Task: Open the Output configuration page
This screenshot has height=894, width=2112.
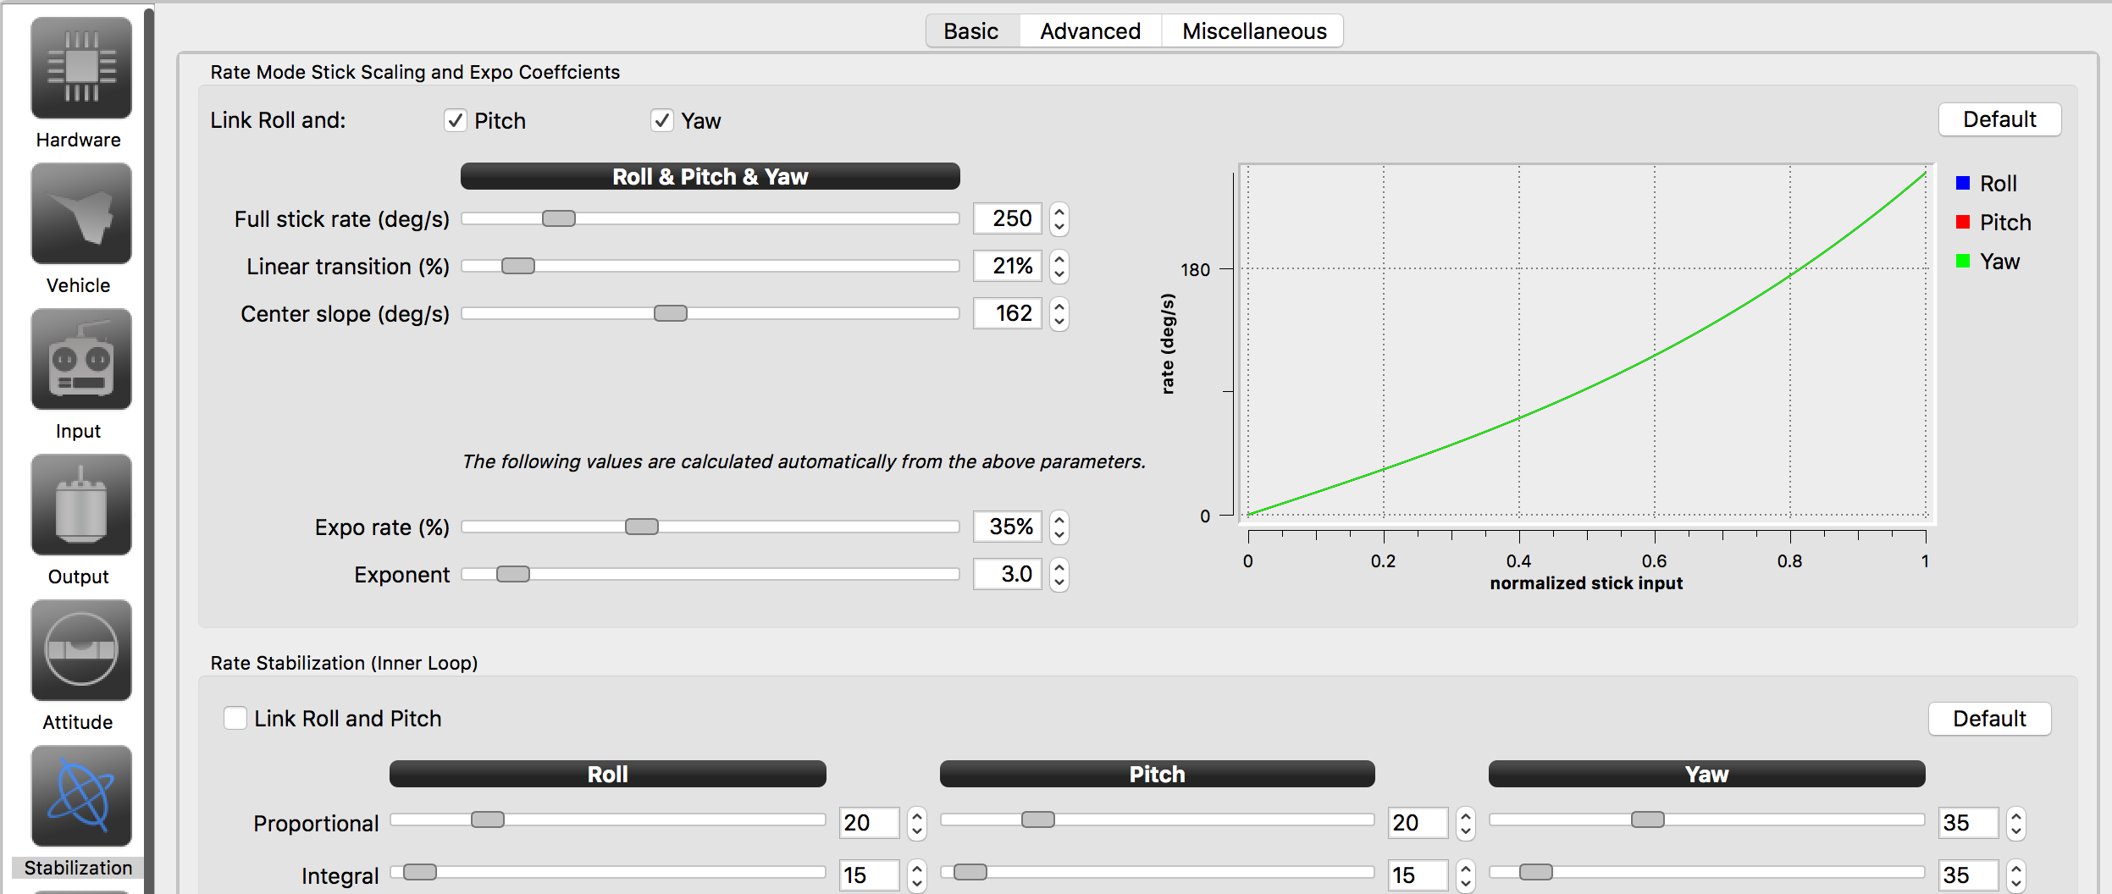Action: [x=80, y=505]
